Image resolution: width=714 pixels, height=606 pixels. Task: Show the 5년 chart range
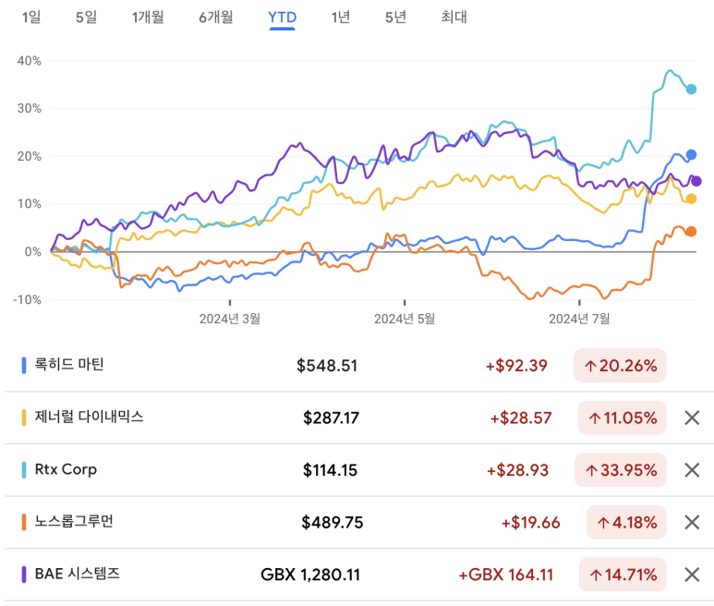point(395,18)
